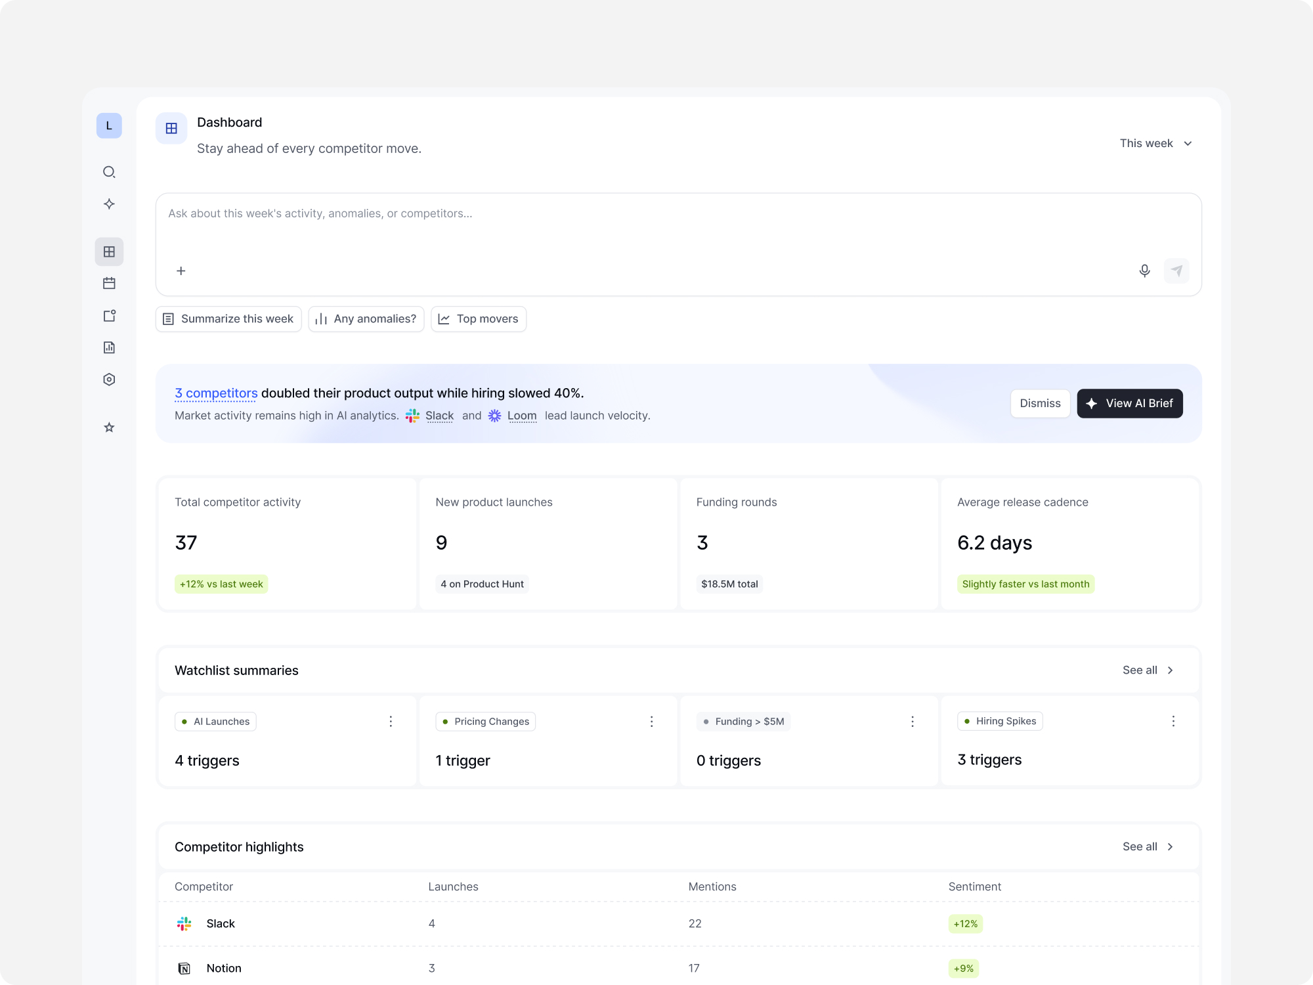This screenshot has height=985, width=1313.
Task: Click the 3 triggers value
Action: point(989,760)
